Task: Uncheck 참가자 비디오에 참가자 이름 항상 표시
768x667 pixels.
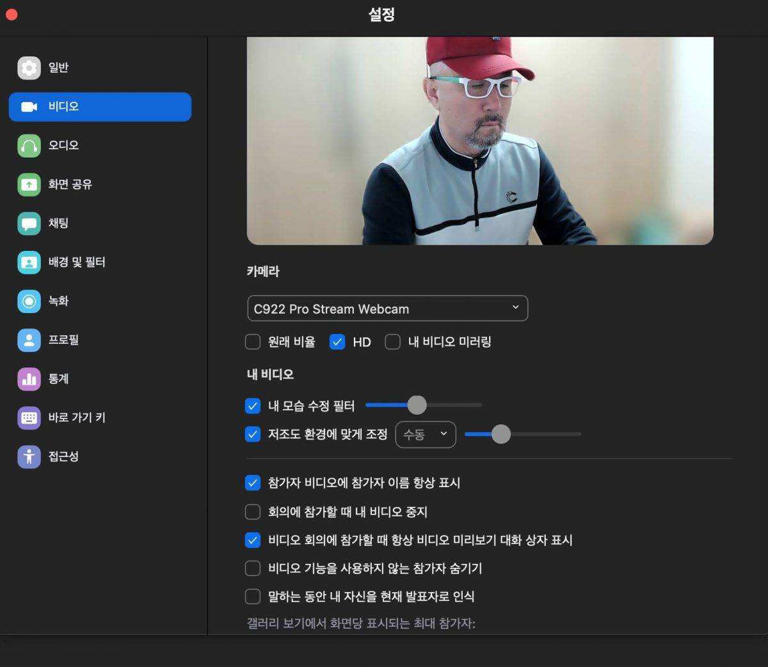Action: pyautogui.click(x=253, y=483)
